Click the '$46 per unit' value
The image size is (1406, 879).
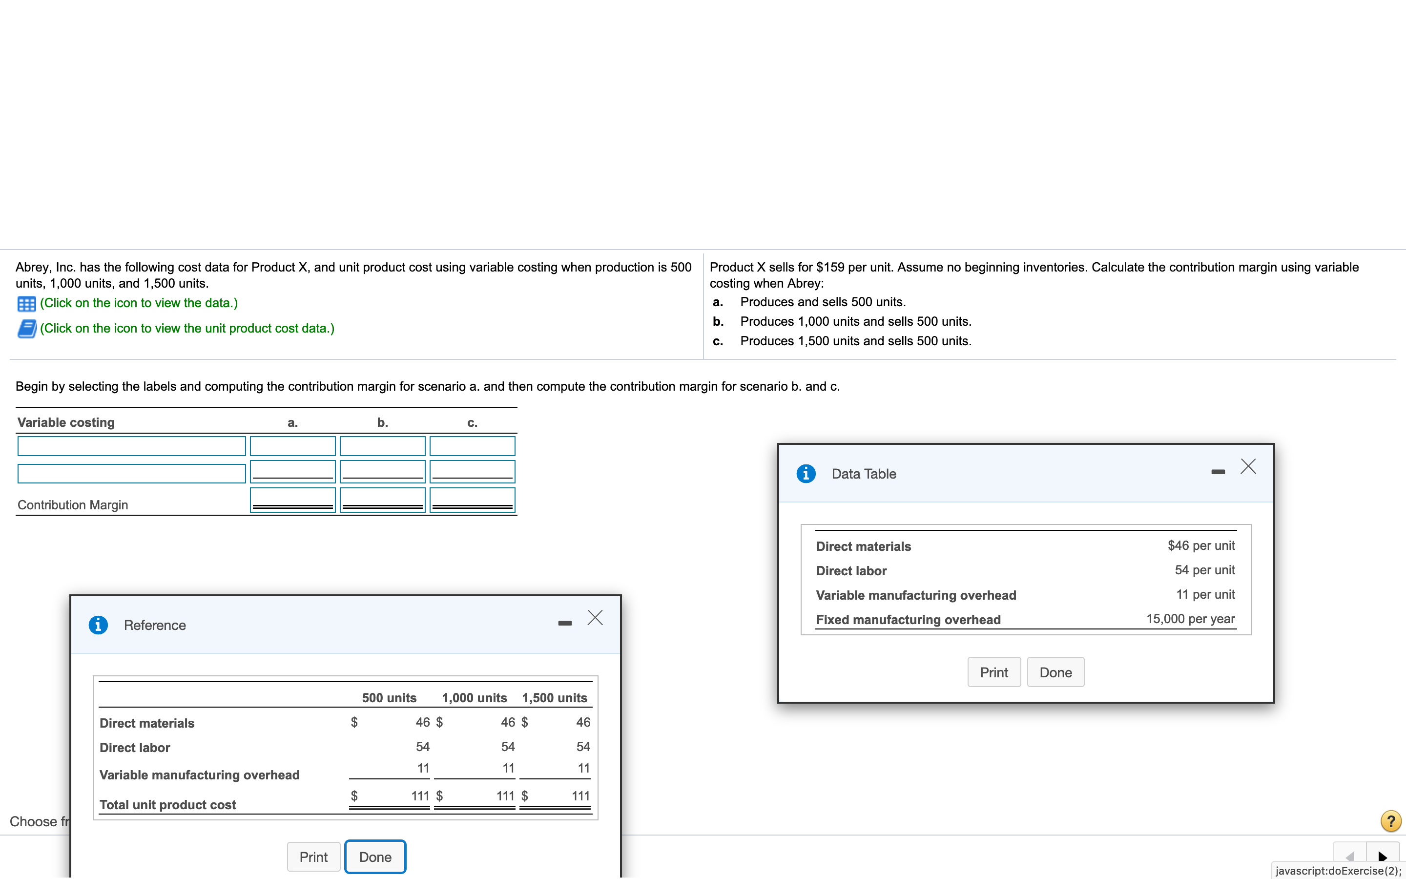point(1201,546)
